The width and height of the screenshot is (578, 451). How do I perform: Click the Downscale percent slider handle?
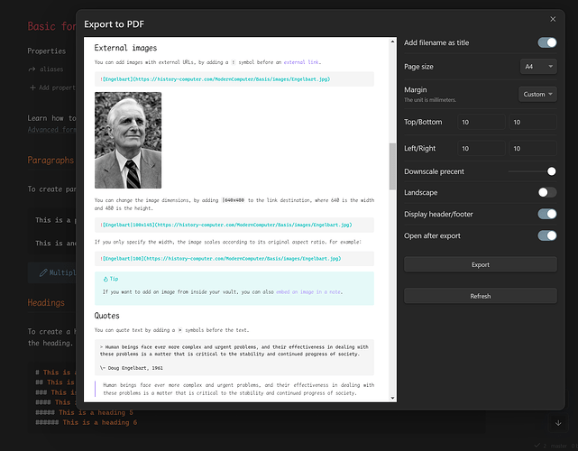pos(551,170)
